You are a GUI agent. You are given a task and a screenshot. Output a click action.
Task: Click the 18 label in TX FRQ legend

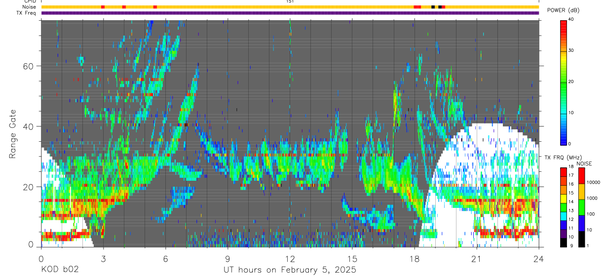571,168
